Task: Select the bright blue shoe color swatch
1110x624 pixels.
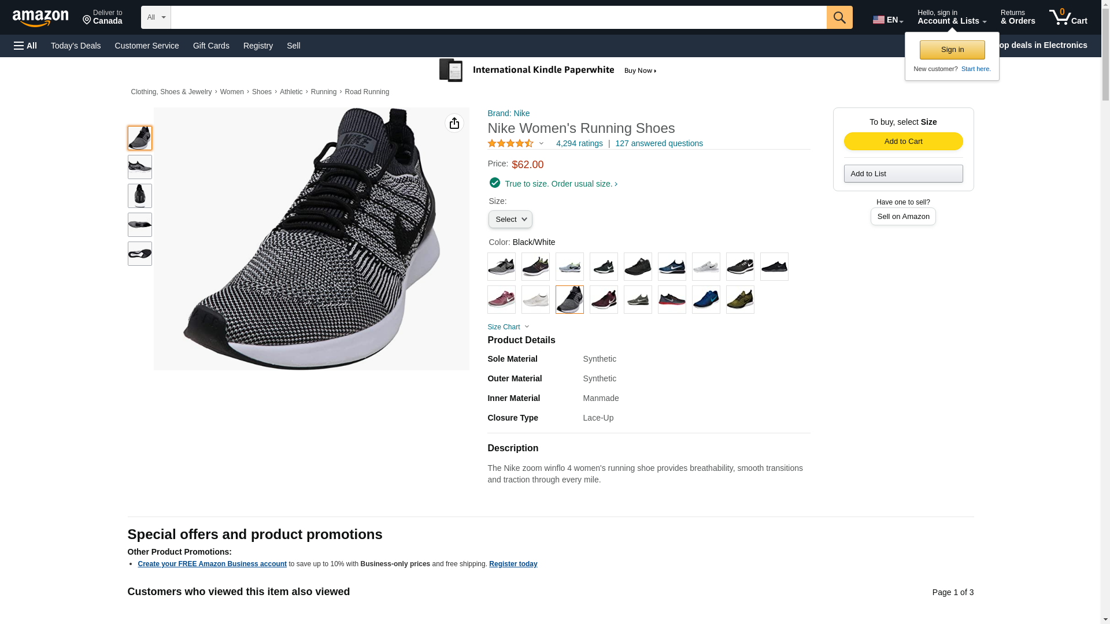Action: [706, 300]
